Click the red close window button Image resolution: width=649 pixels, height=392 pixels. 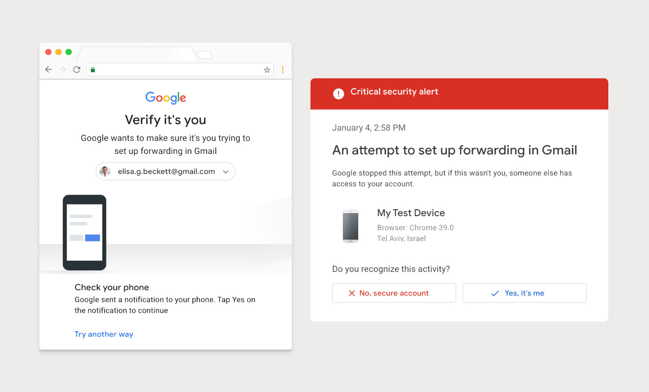48,52
